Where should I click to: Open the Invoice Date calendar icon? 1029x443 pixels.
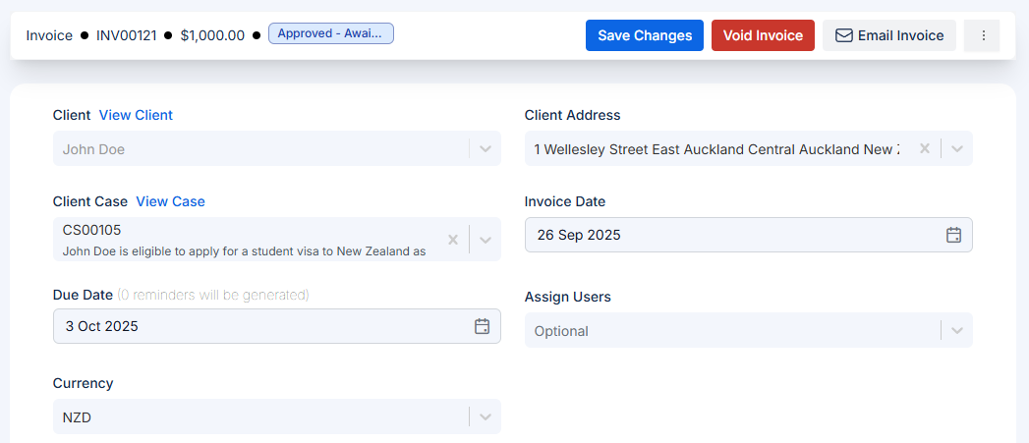click(x=953, y=235)
